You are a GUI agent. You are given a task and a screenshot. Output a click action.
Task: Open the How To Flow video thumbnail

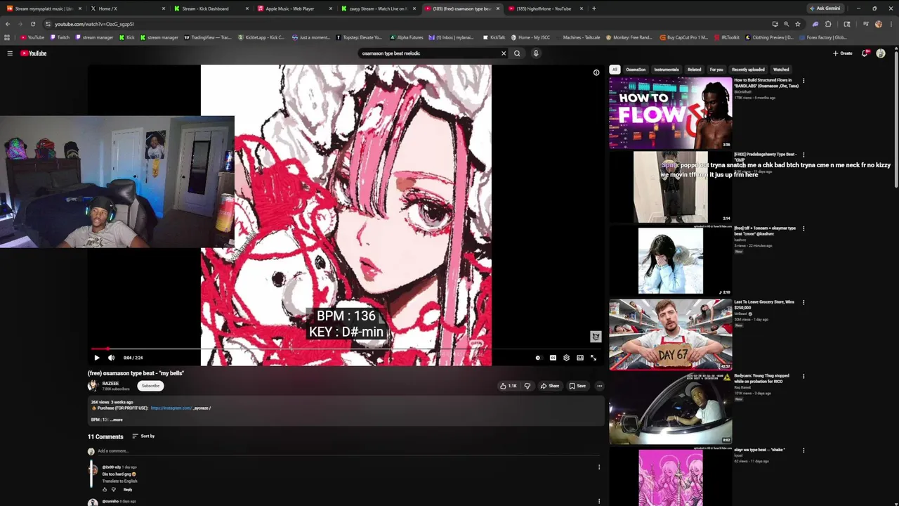coord(671,113)
